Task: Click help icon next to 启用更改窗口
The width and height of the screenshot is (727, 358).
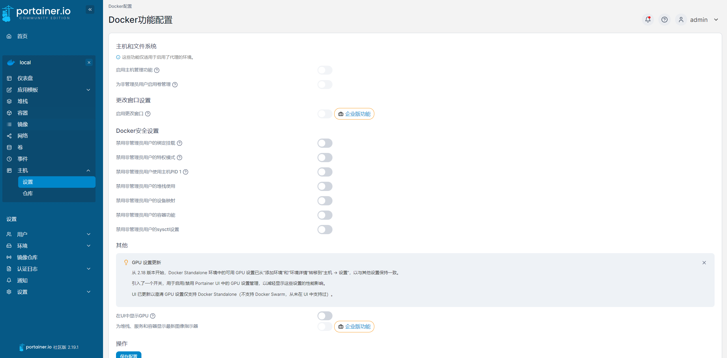Action: 148,114
